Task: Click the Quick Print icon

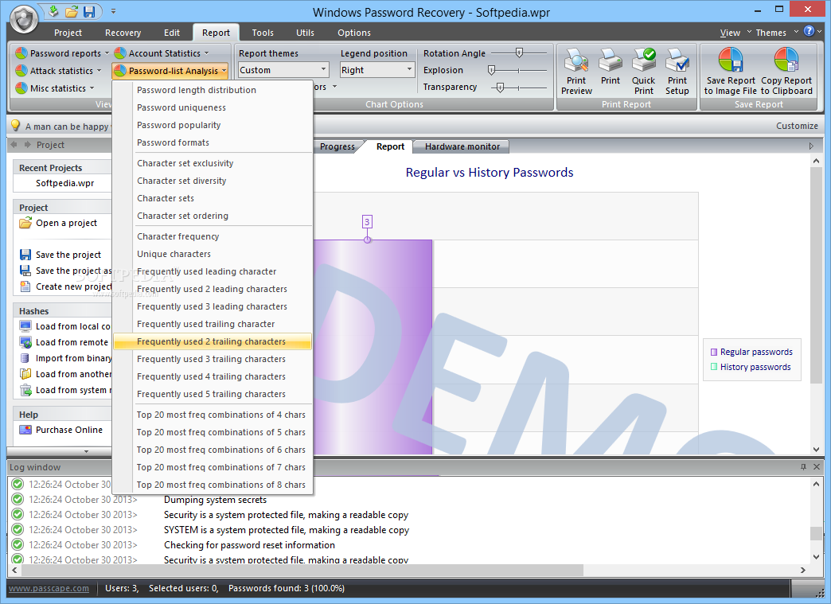Action: click(x=643, y=60)
